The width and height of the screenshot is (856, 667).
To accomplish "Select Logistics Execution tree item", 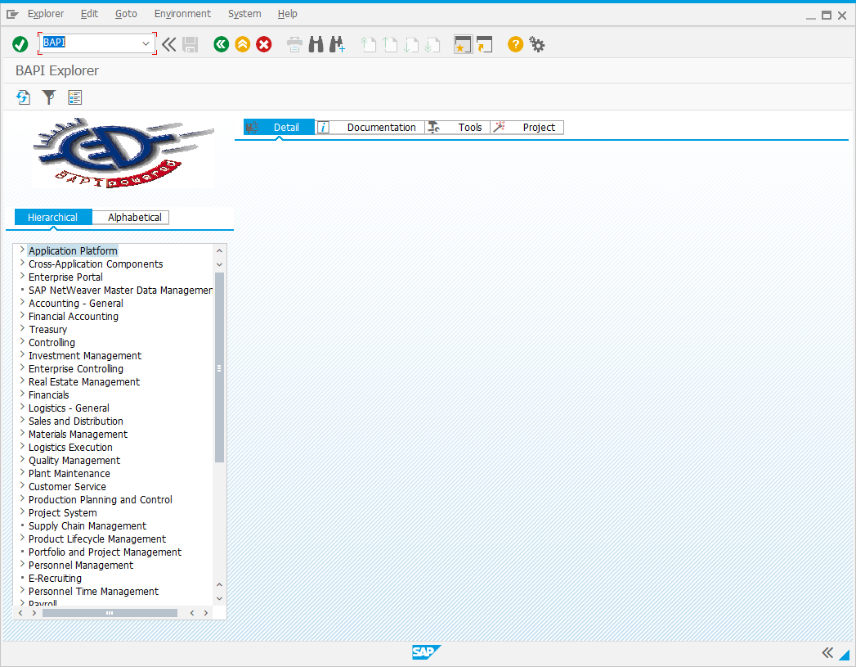I will (x=70, y=448).
